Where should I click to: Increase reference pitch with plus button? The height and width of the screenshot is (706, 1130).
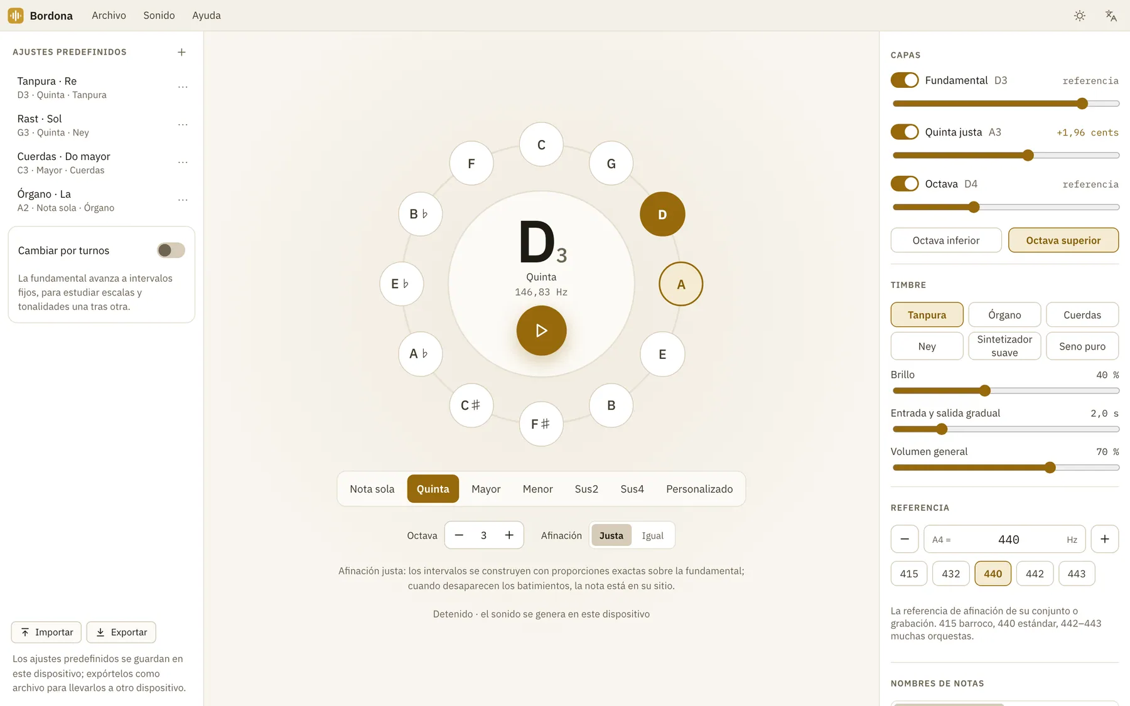click(1105, 539)
